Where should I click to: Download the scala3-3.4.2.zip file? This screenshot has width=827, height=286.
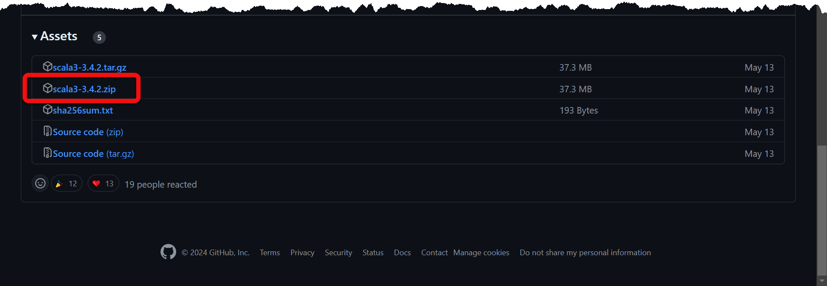(84, 89)
